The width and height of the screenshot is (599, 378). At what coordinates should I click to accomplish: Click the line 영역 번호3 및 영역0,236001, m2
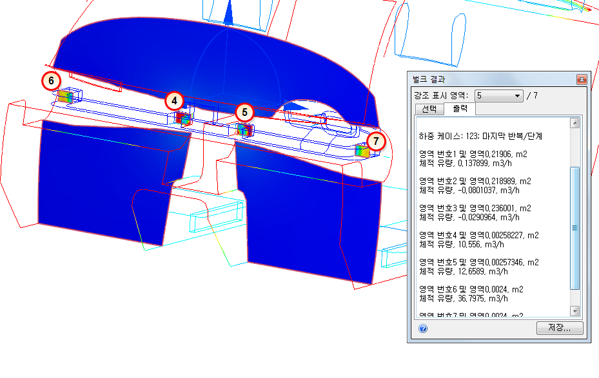pyautogui.click(x=475, y=208)
